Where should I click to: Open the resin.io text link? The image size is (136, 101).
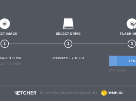coord(115,93)
